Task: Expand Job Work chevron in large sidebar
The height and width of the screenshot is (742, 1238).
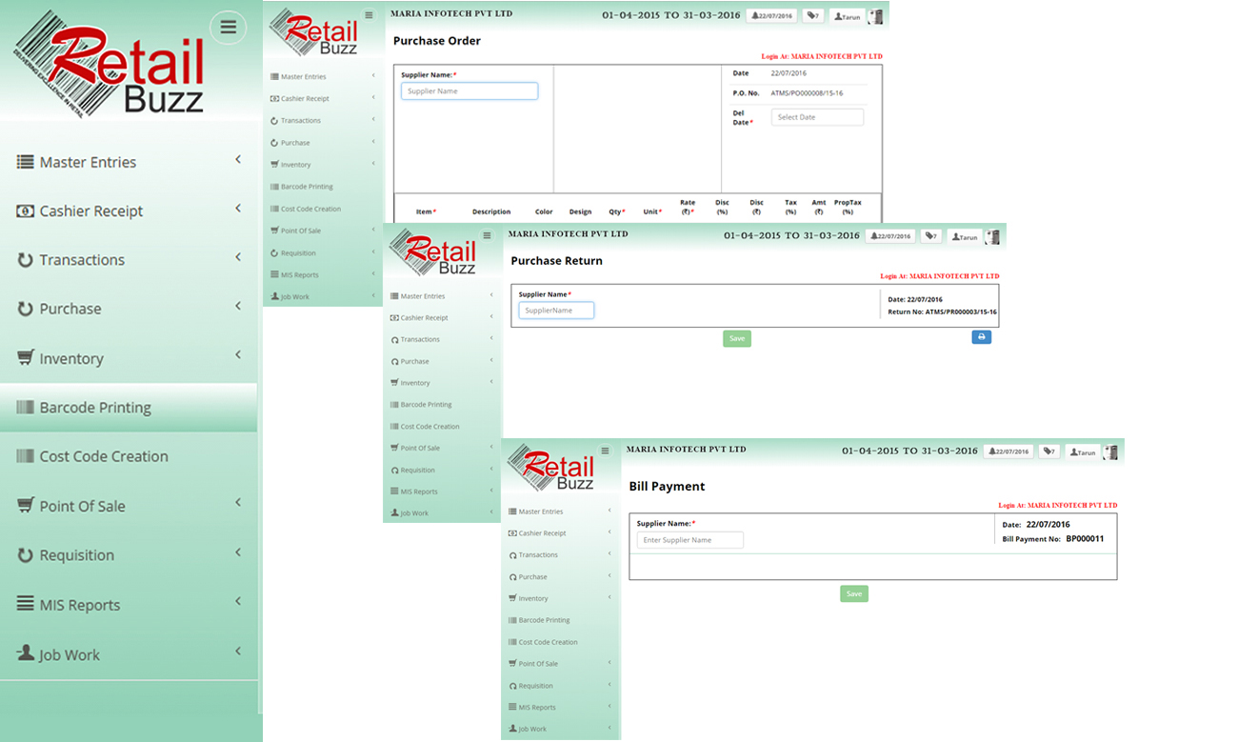Action: point(238,651)
